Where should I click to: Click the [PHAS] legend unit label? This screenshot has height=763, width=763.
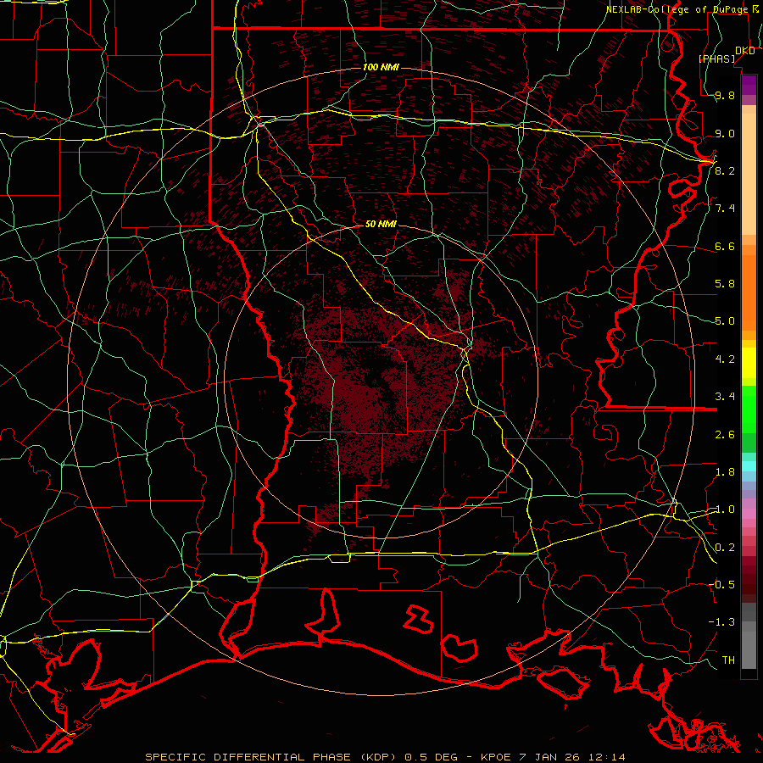point(716,58)
